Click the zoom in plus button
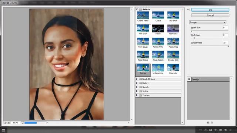237x133 pixels. coord(9,123)
